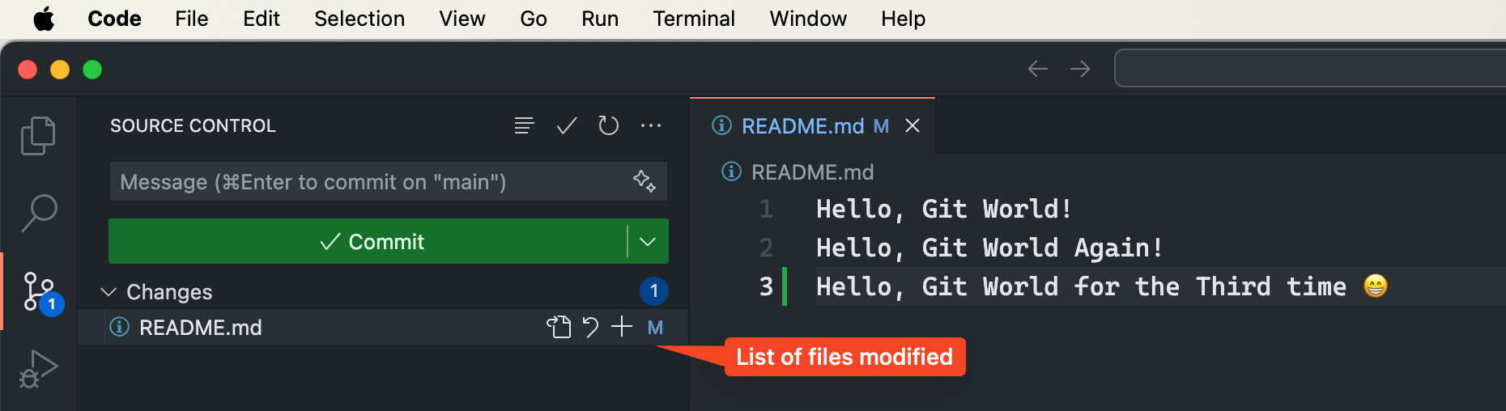Click the view as tree/list icon

524,125
